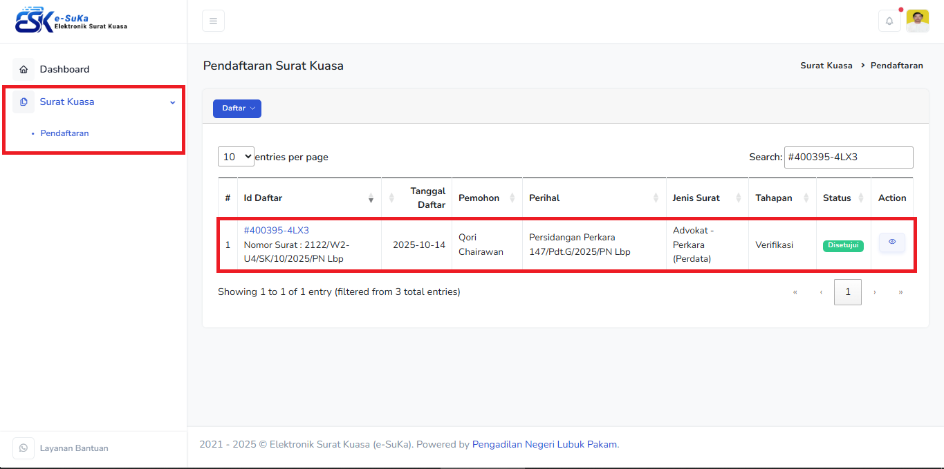This screenshot has height=469, width=944.
Task: Click the hamburger menu toggle icon
Action: [x=213, y=21]
